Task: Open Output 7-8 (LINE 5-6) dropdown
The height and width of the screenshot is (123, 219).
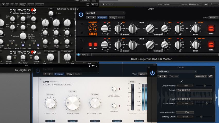Action: click(x=194, y=90)
